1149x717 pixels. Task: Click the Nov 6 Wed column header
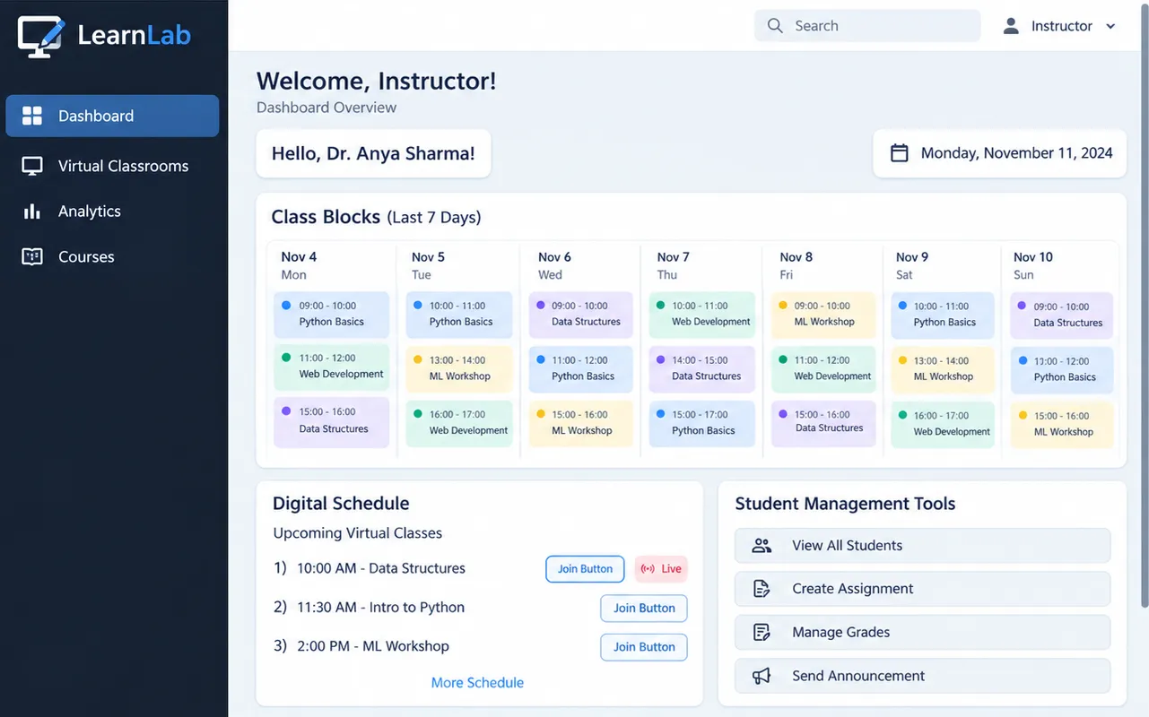pos(554,265)
